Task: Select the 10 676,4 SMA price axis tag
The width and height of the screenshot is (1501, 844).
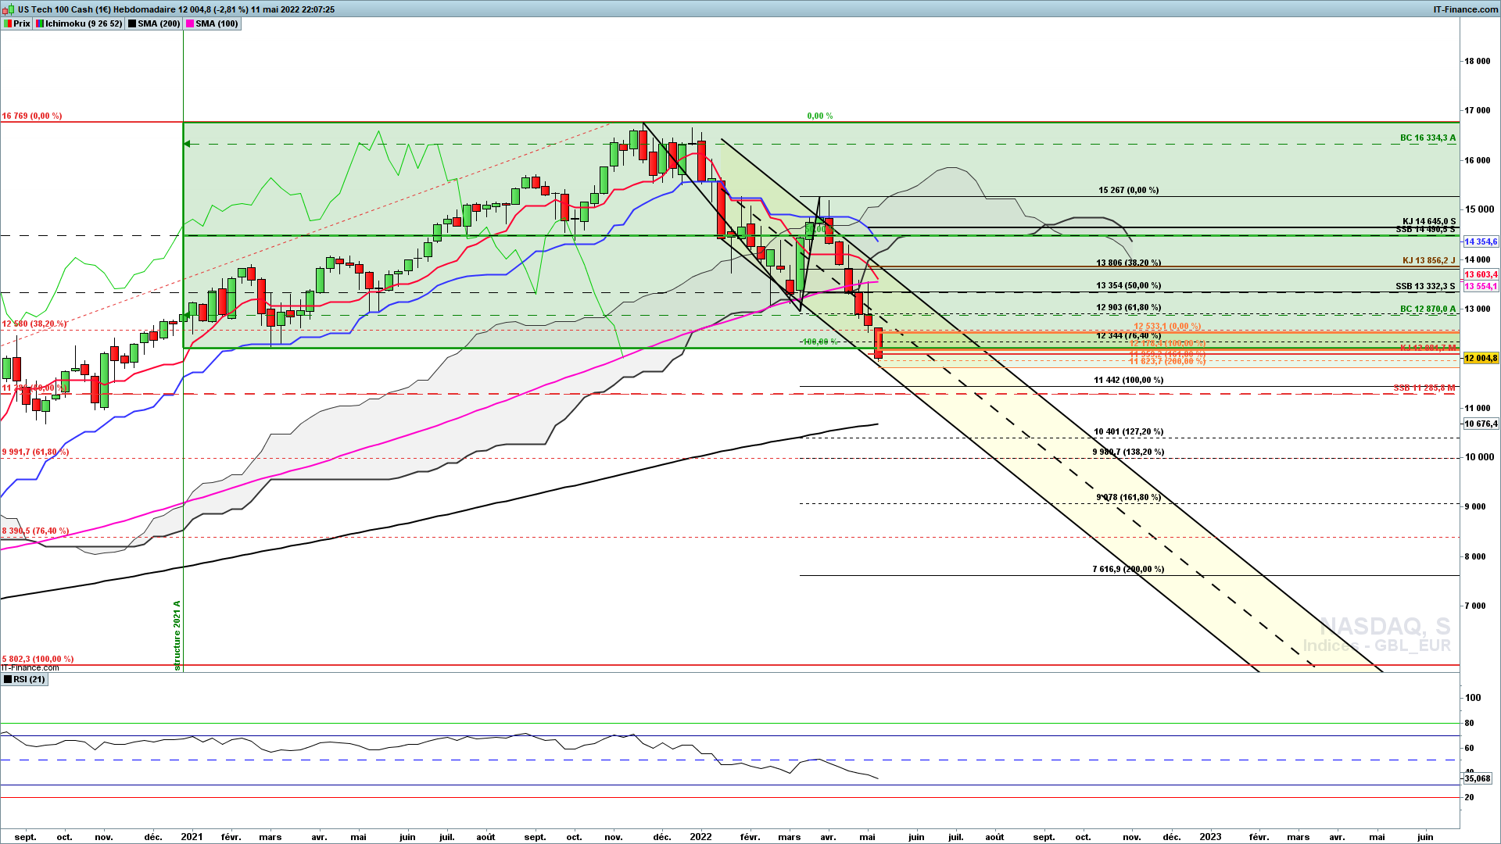Action: (1481, 424)
